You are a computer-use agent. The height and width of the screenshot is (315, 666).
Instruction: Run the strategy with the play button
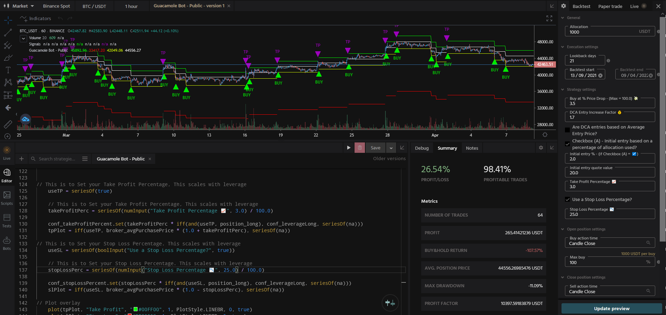tap(349, 148)
